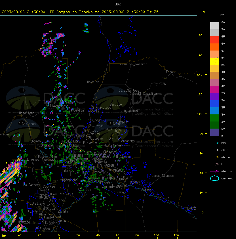
Task: Click the Mirador place label
Action: pyautogui.click(x=120, y=192)
